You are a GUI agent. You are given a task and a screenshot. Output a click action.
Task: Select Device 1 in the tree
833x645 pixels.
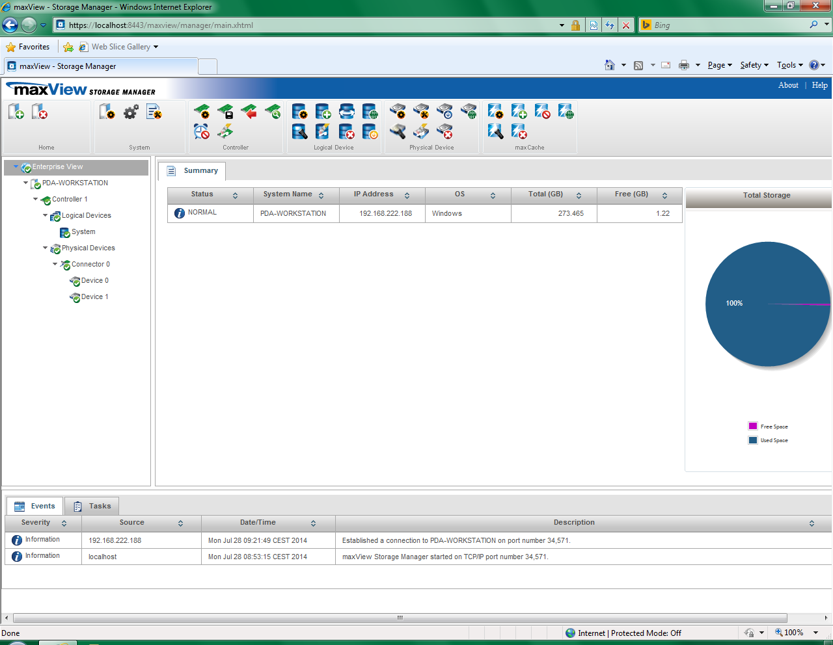(94, 297)
